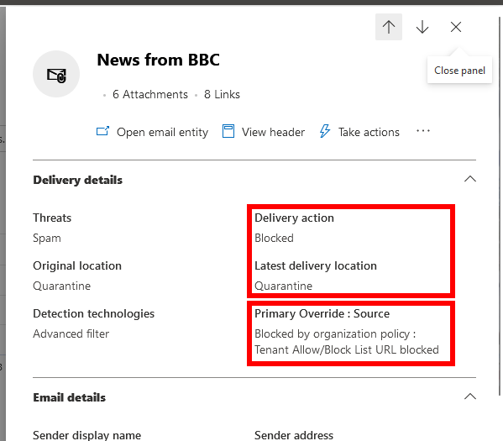
Task: Click the Open email entity icon
Action: tap(102, 131)
